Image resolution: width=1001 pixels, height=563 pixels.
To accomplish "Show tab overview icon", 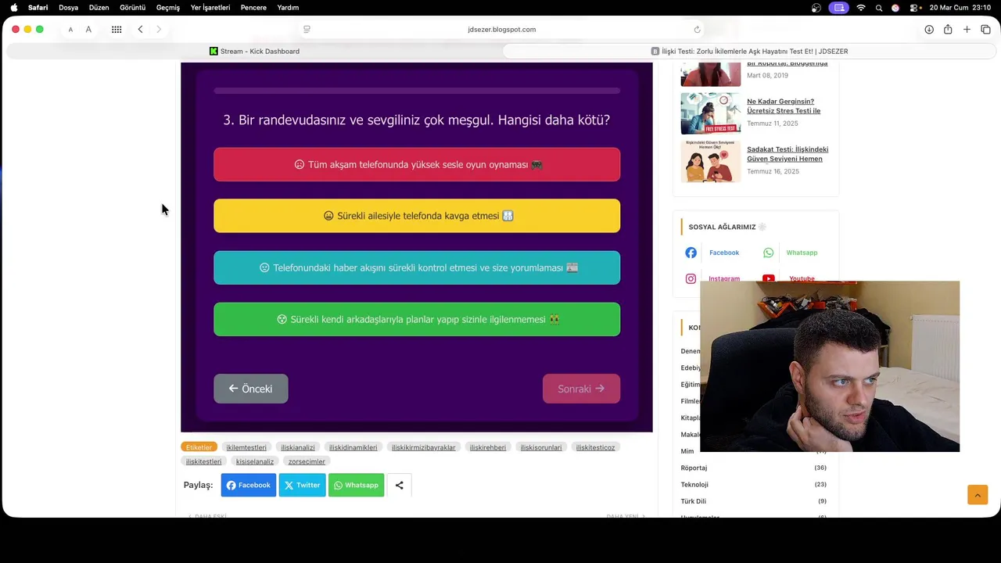I will coord(985,30).
